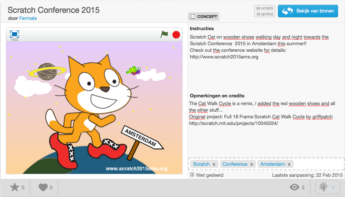The height and width of the screenshot is (197, 345).
Task: Love the project with the heart icon
Action: point(43,187)
